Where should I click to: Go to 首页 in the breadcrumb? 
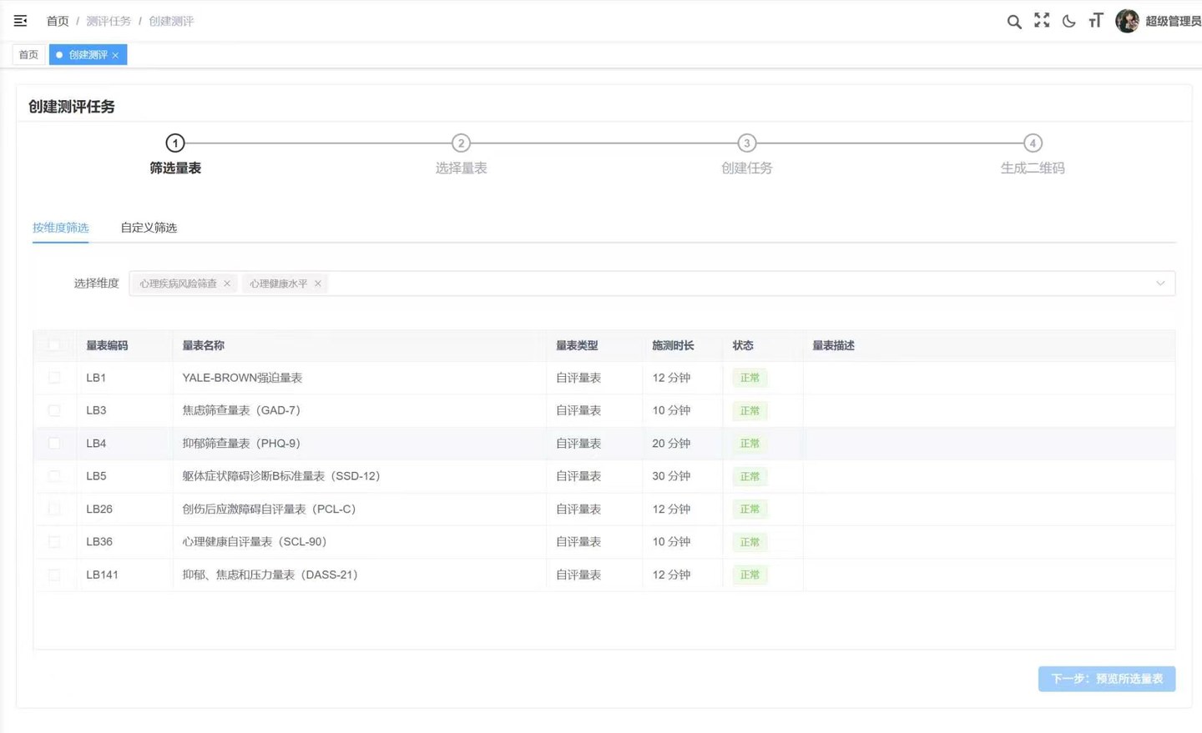pyautogui.click(x=58, y=22)
